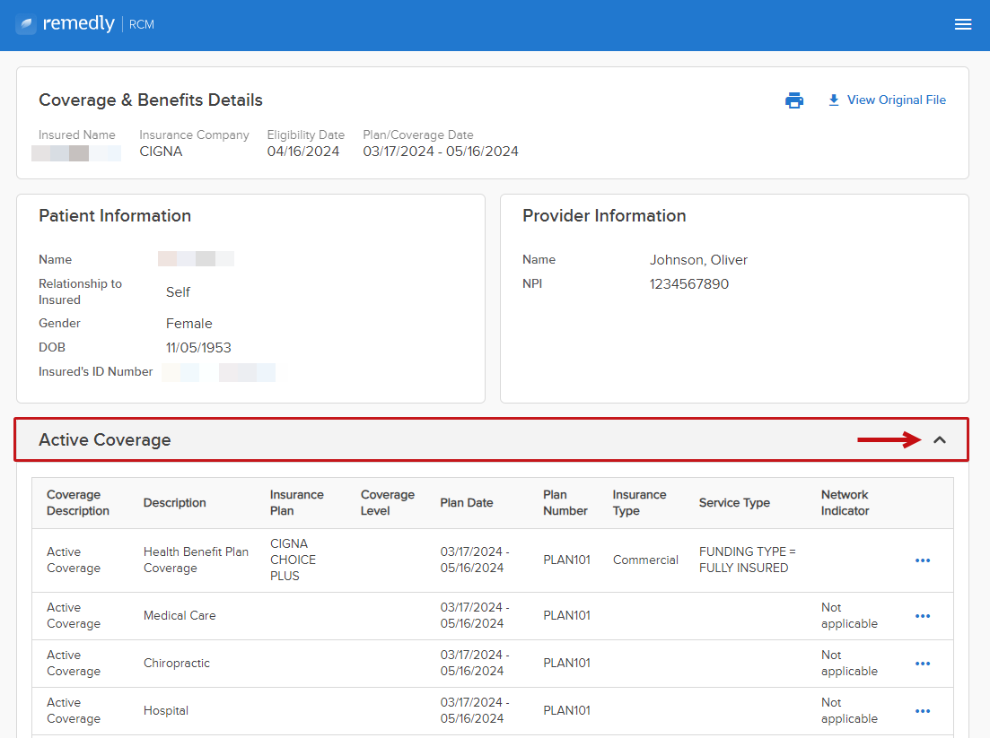
Task: Select the Chiropractic description cell
Action: point(176,664)
